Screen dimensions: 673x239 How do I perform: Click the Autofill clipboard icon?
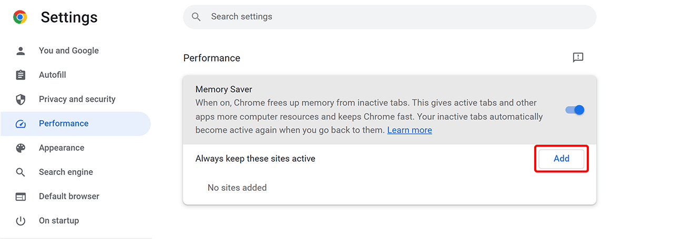21,75
